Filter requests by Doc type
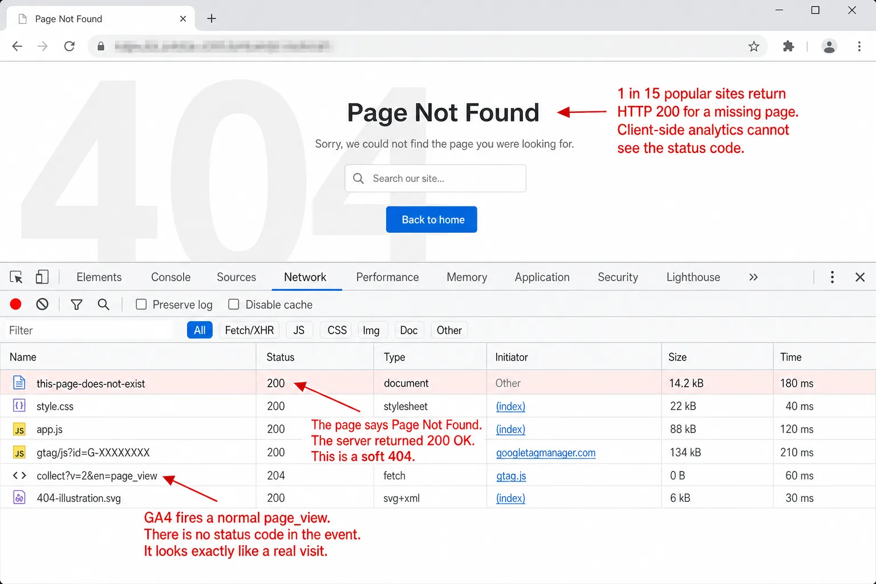Viewport: 876px width, 584px height. click(x=409, y=330)
